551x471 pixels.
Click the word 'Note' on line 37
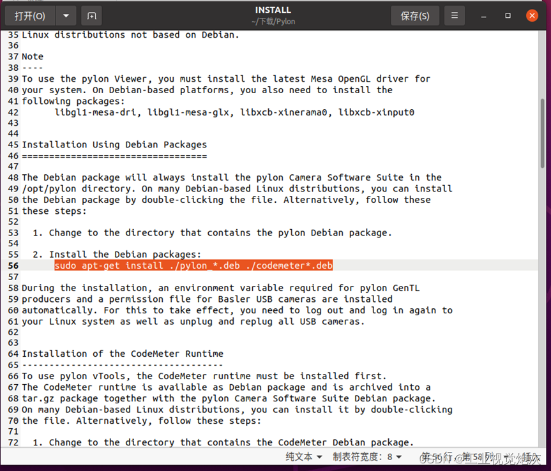(x=33, y=57)
